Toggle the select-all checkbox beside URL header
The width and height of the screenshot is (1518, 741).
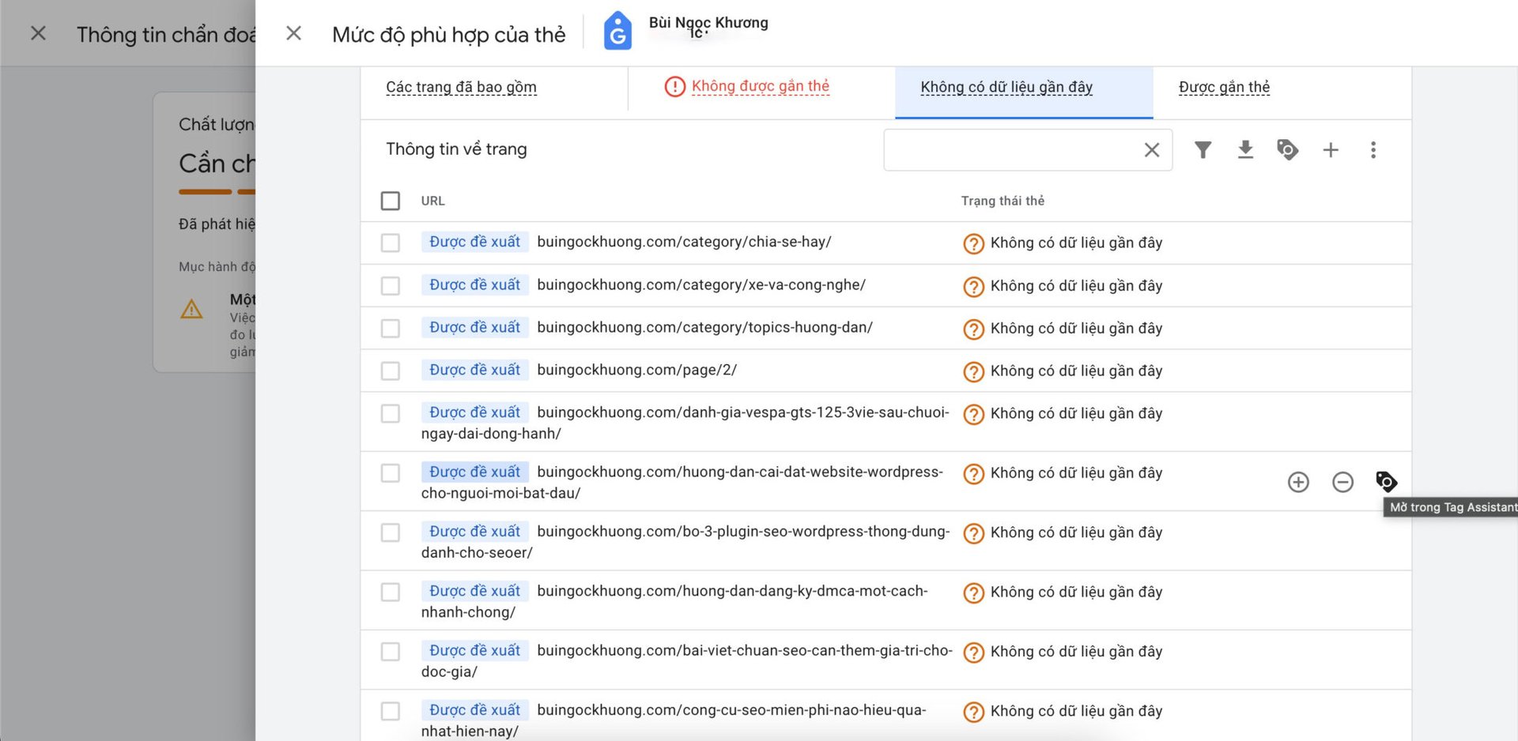coord(391,201)
